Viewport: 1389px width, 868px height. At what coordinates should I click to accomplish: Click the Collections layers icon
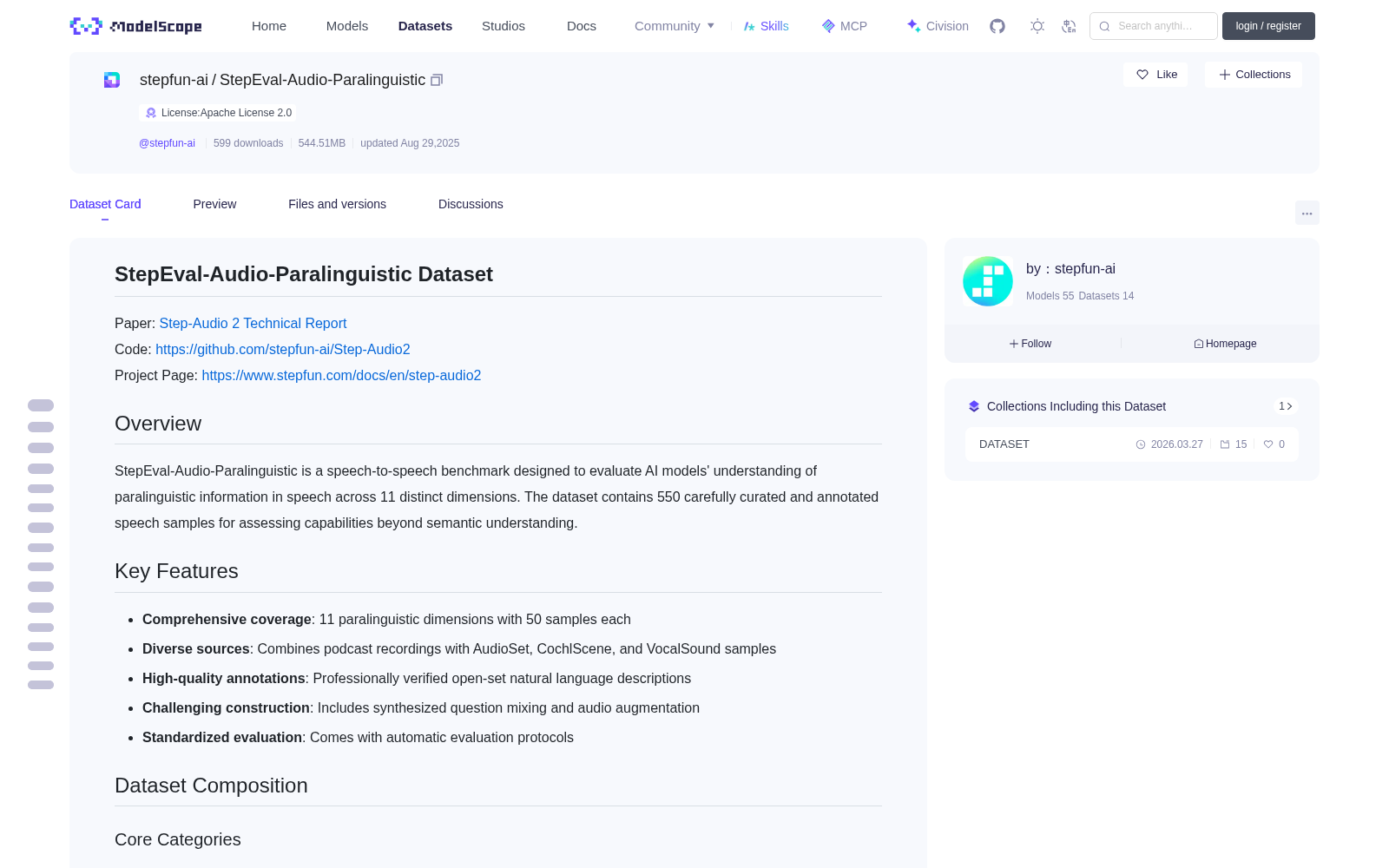(x=974, y=406)
